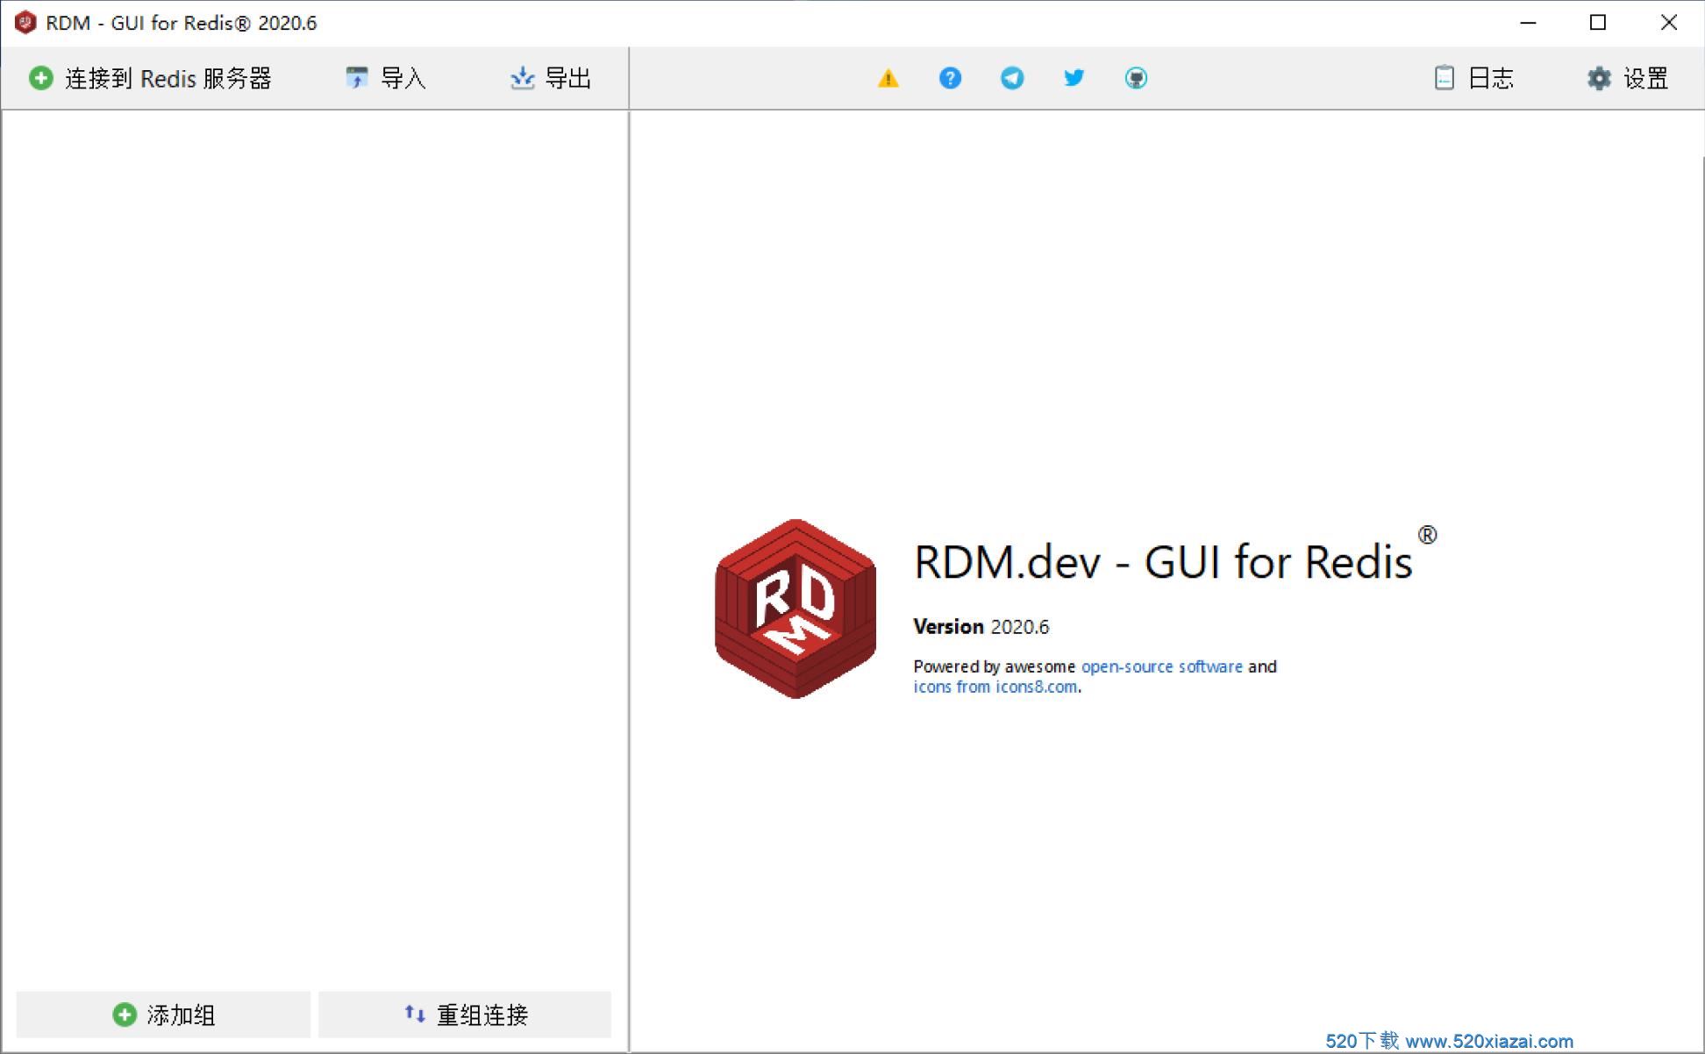Viewport: 1705px width, 1054px height.
Task: Open the Twitter bird icon
Action: (x=1074, y=78)
